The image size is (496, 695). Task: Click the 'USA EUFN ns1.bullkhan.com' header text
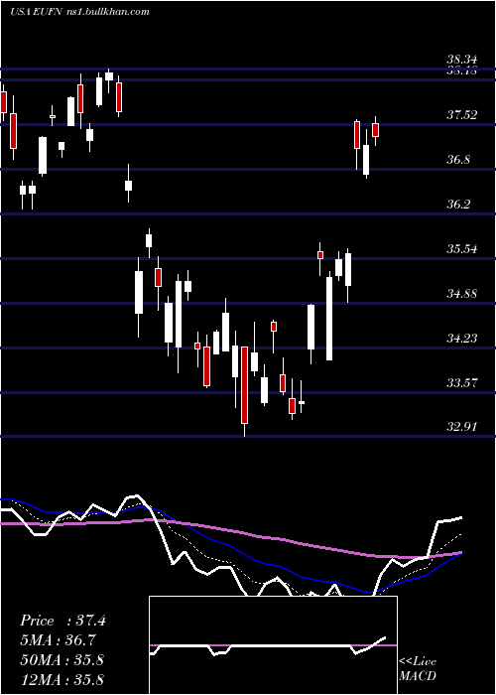point(79,12)
